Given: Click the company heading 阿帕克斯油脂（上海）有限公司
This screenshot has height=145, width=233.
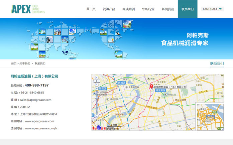Looking at the screenshot, I should point(34,76).
